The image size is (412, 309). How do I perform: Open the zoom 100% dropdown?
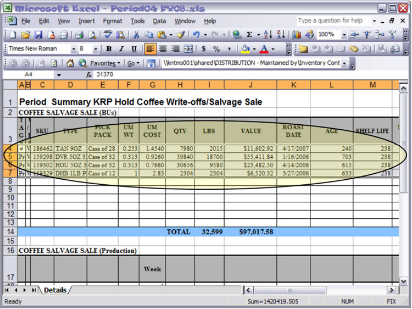point(344,35)
